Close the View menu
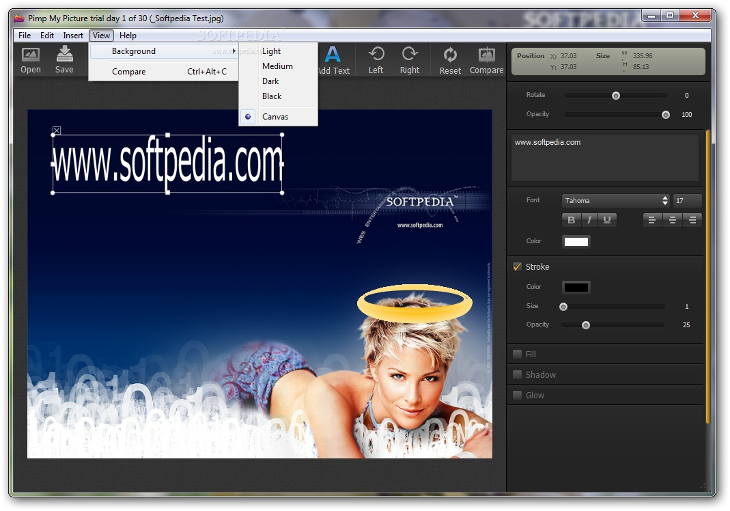Image resolution: width=730 pixels, height=511 pixels. pos(101,36)
